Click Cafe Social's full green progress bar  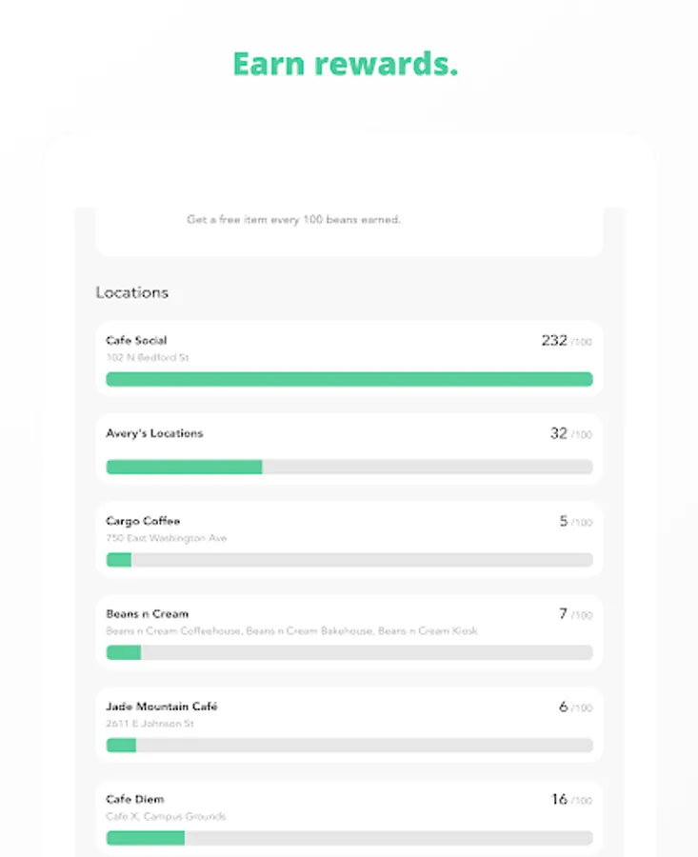[349, 379]
